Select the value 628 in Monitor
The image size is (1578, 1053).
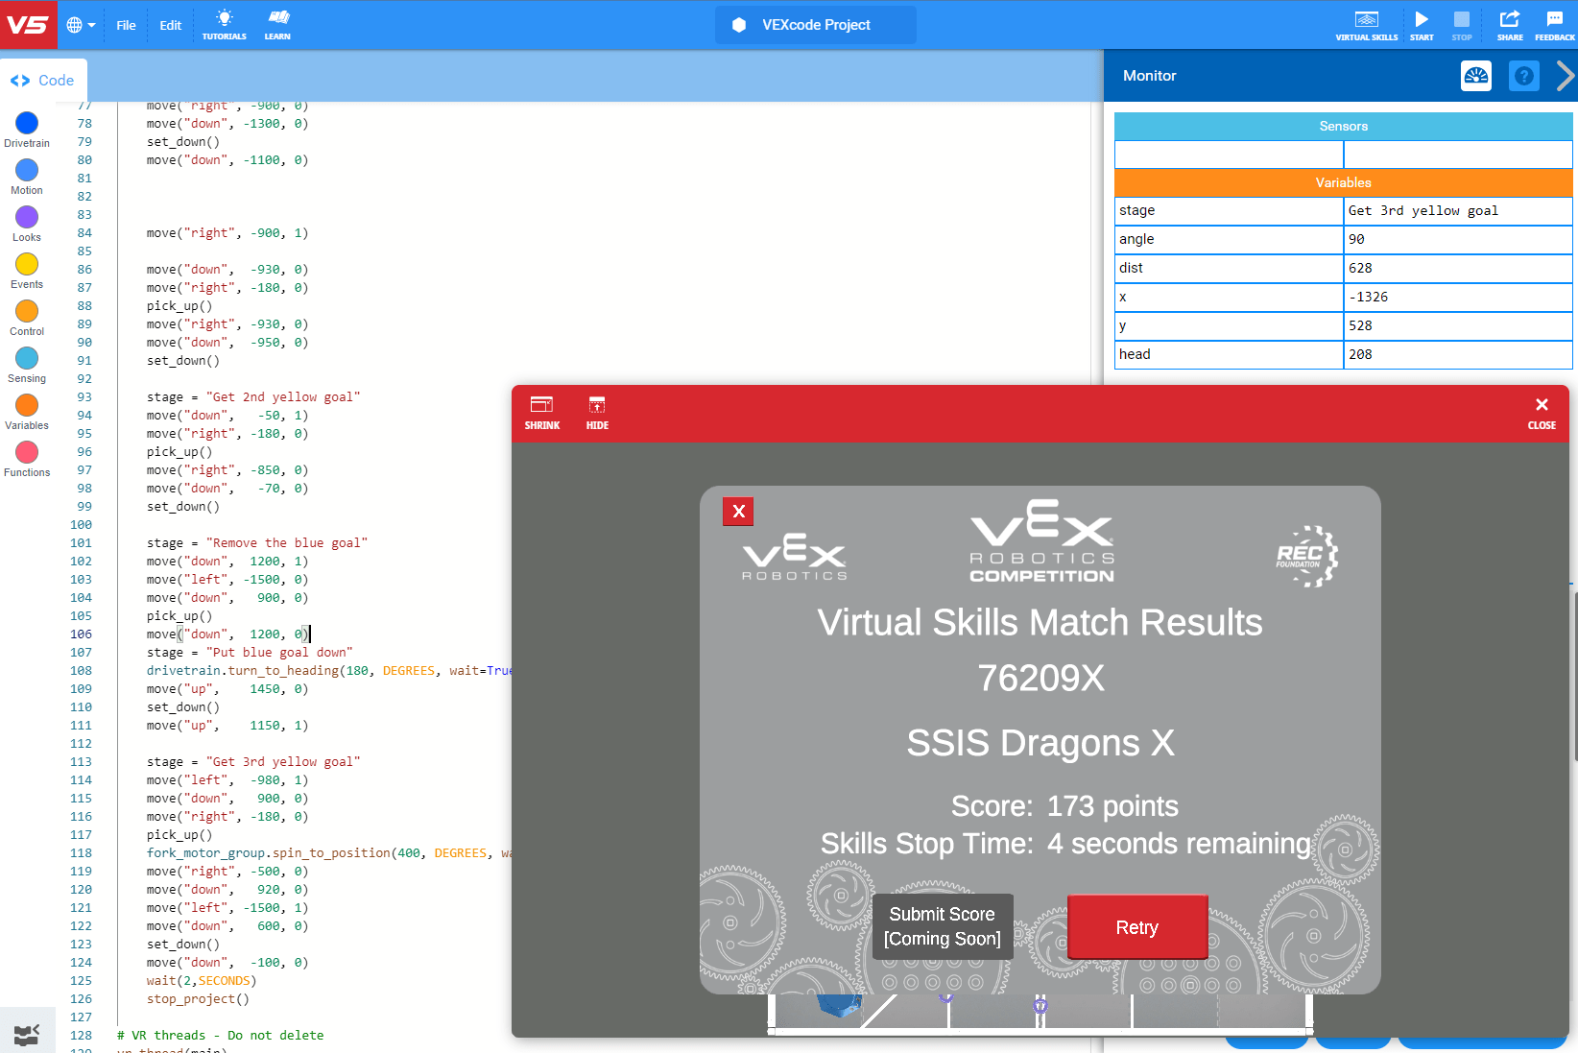pyautogui.click(x=1457, y=268)
